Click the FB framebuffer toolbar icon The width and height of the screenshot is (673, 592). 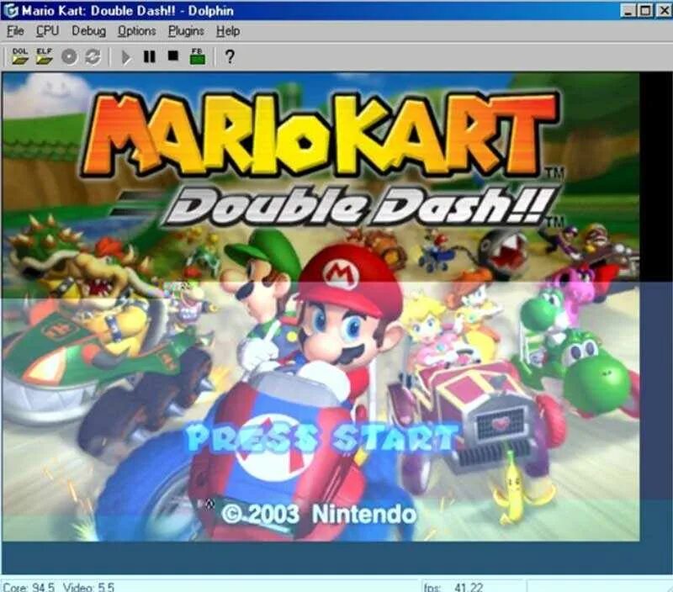tap(197, 56)
